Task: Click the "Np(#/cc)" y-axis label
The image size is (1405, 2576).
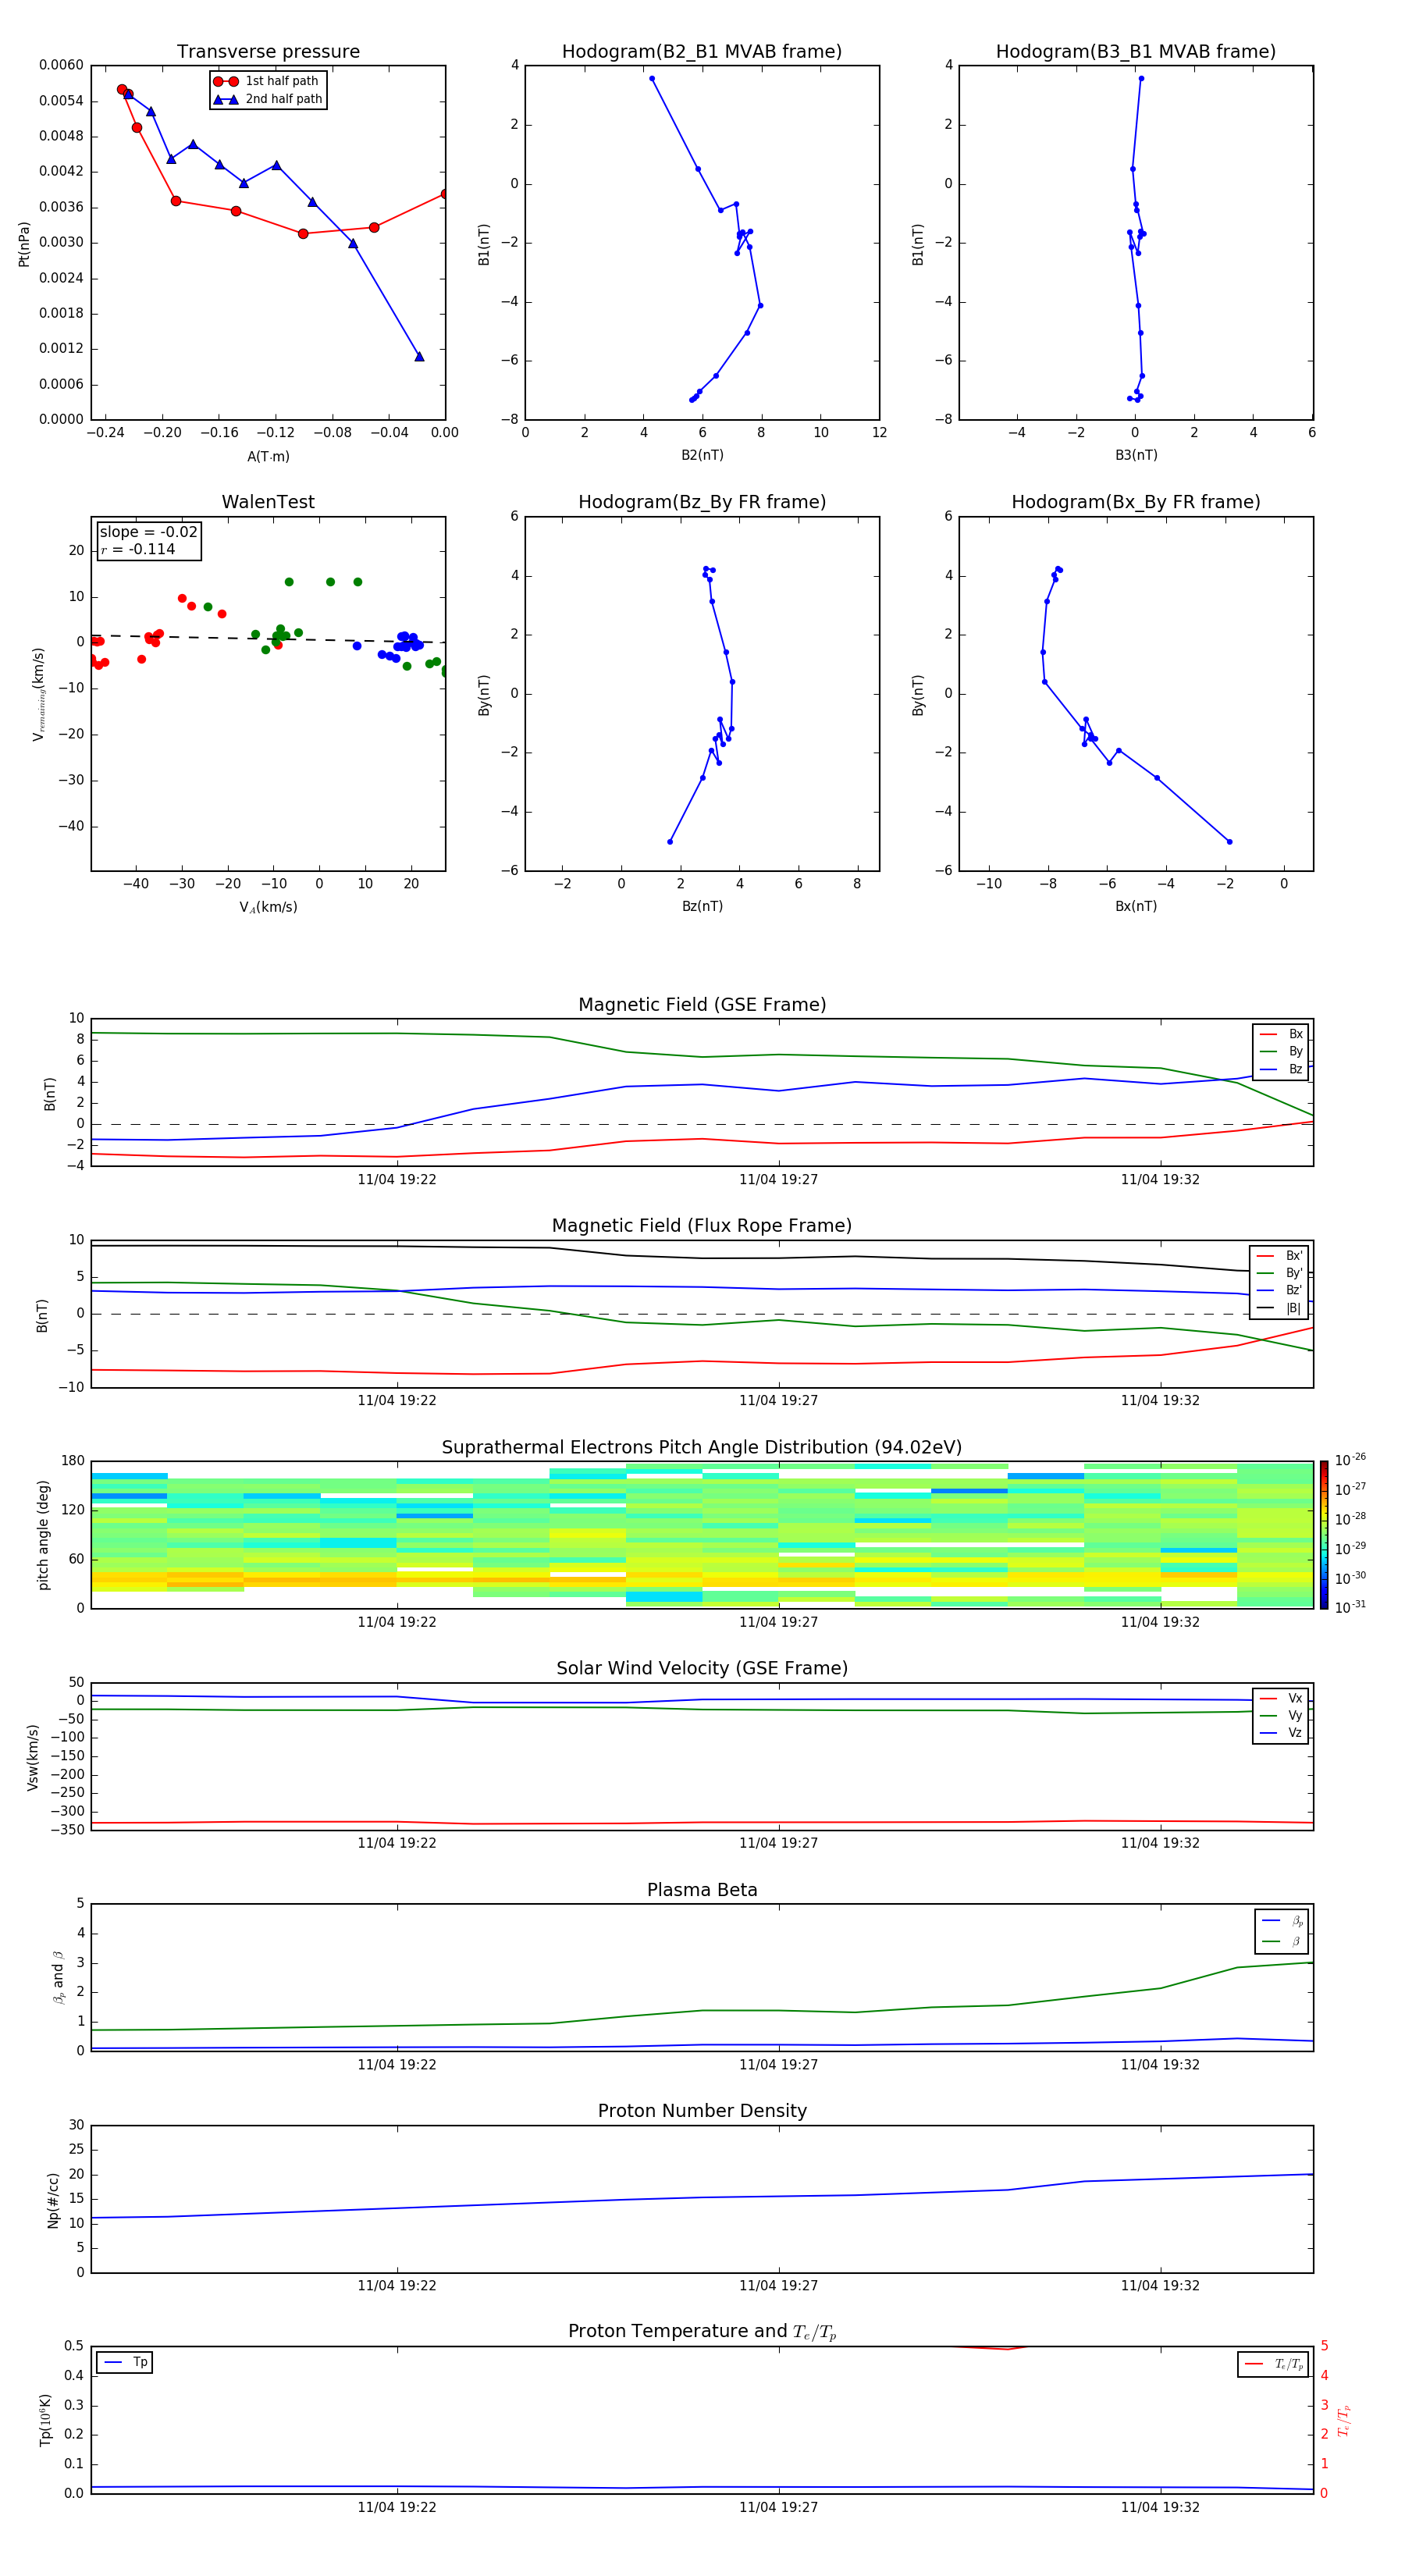Action: click(53, 2200)
